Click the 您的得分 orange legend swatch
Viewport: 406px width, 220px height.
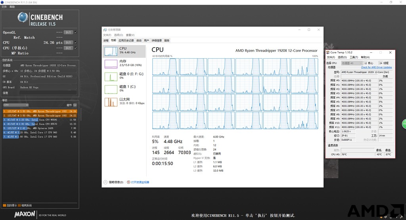(x=4, y=205)
